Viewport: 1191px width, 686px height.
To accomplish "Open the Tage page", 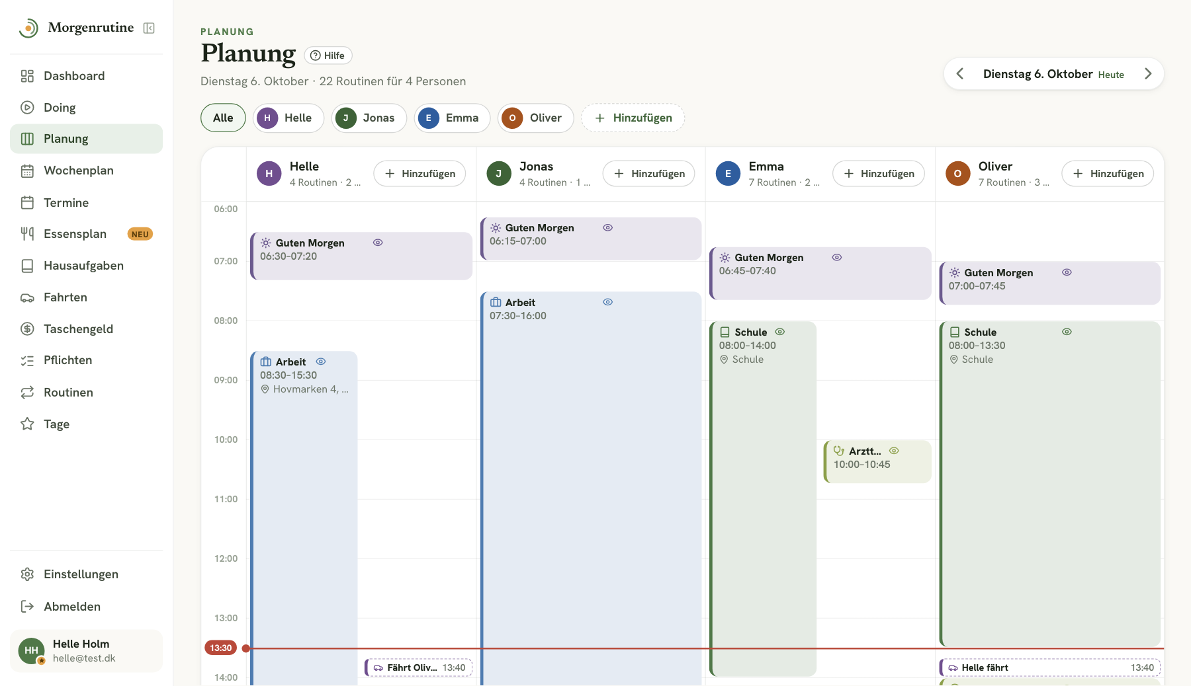I will click(x=86, y=424).
